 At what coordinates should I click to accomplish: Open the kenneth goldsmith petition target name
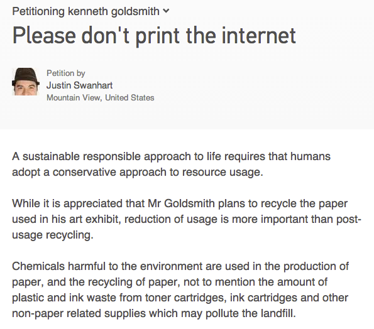point(114,11)
